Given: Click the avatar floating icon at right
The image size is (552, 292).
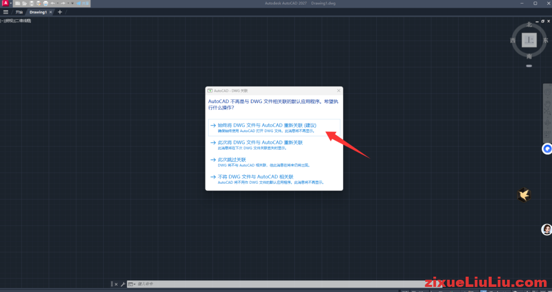Looking at the screenshot, I should coord(546,229).
